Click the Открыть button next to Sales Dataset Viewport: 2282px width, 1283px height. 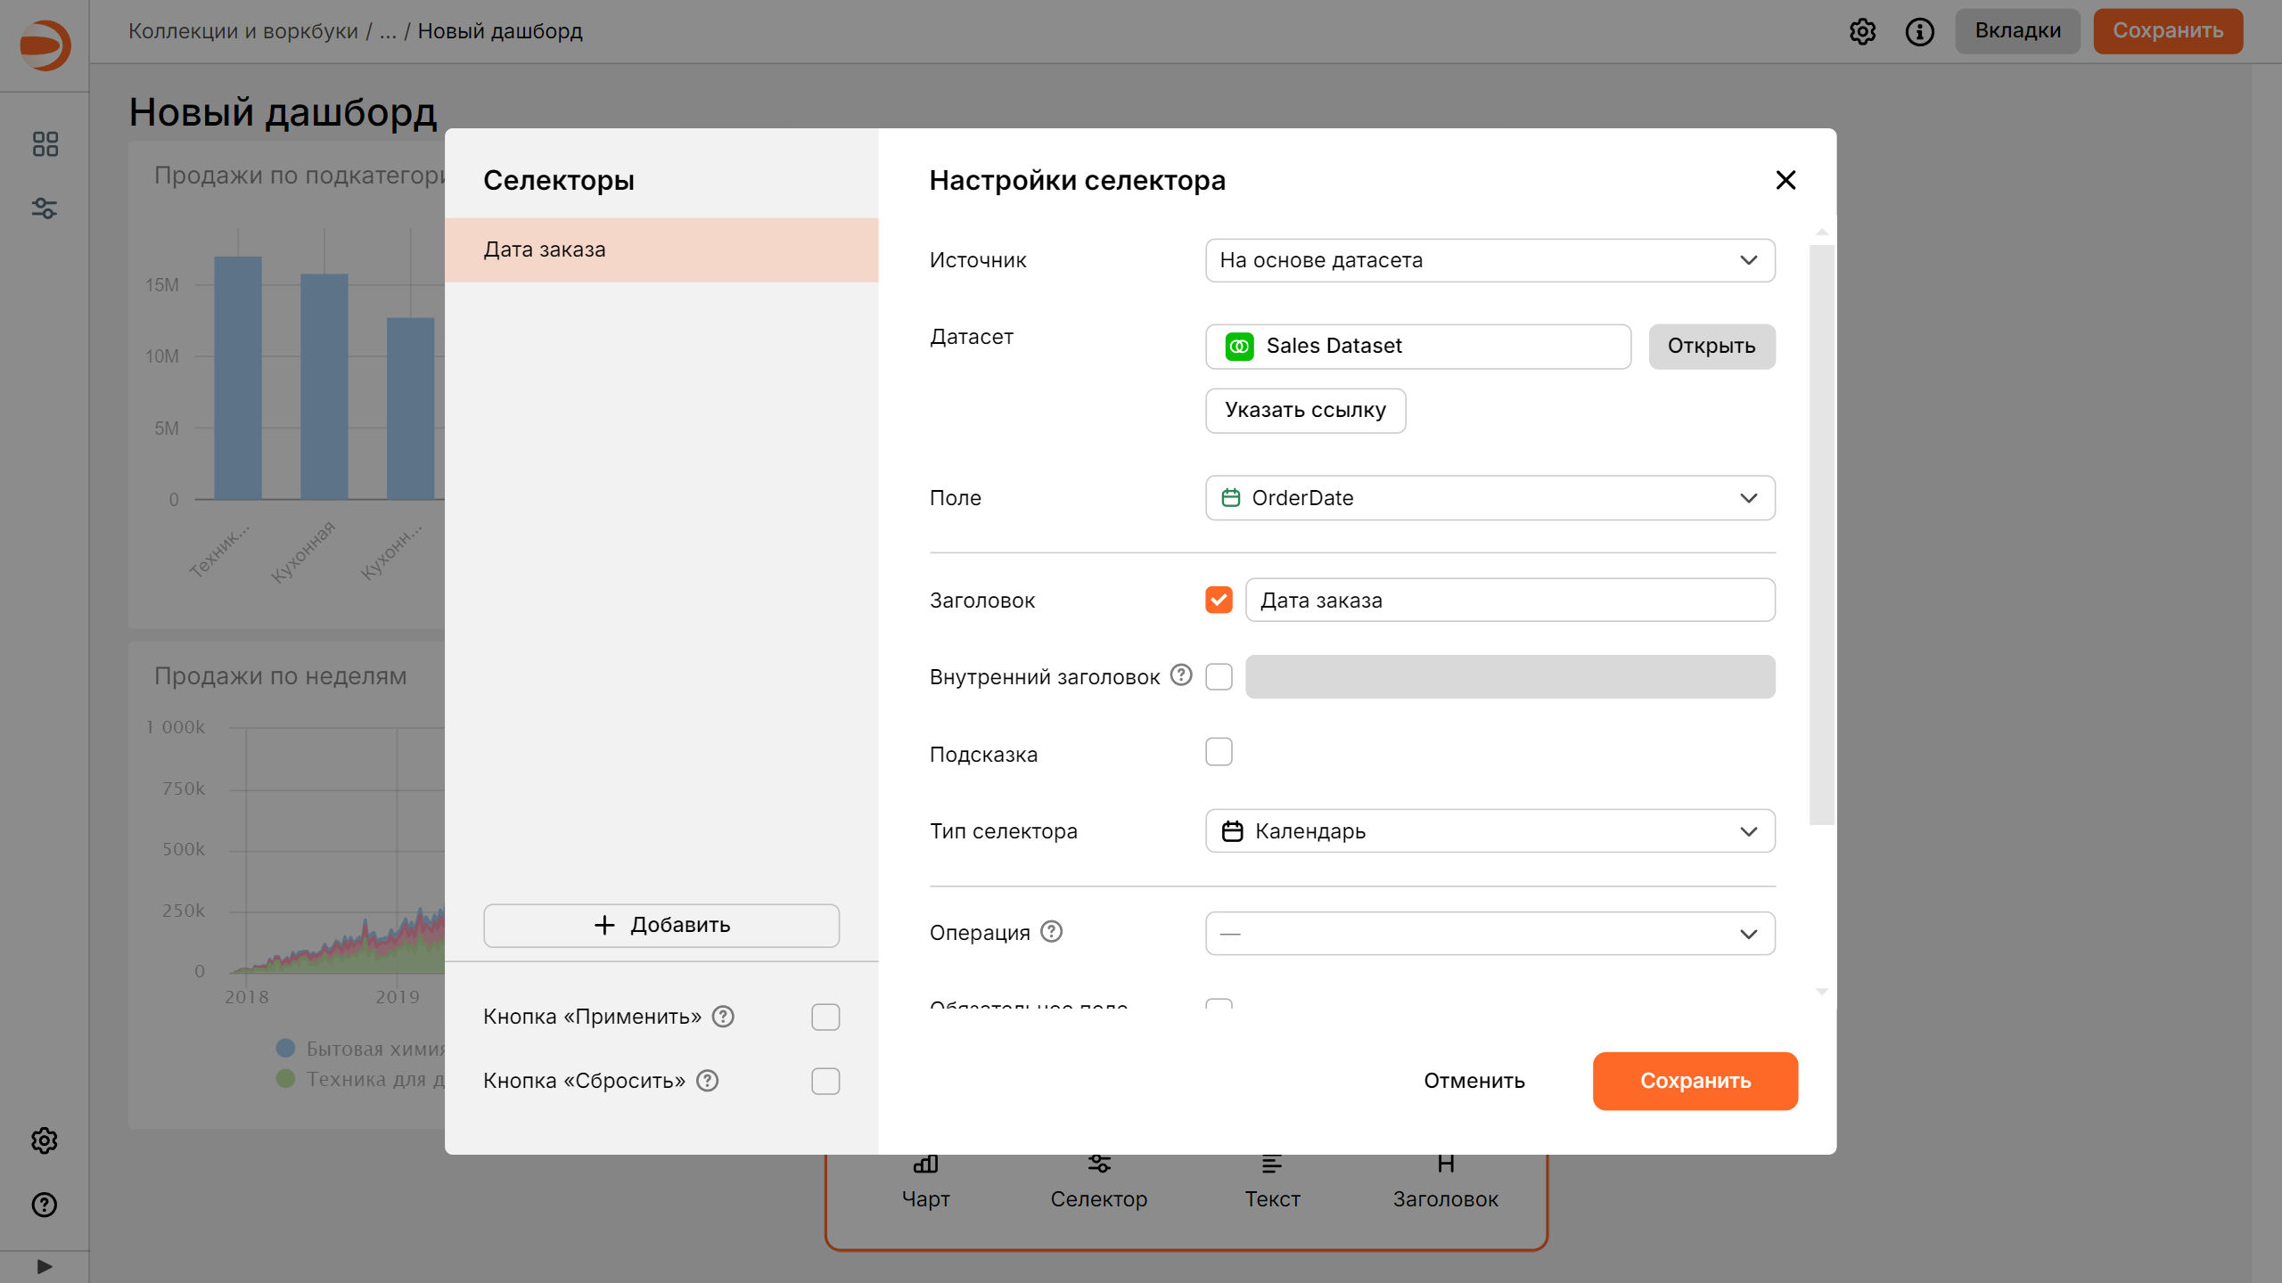click(1711, 347)
